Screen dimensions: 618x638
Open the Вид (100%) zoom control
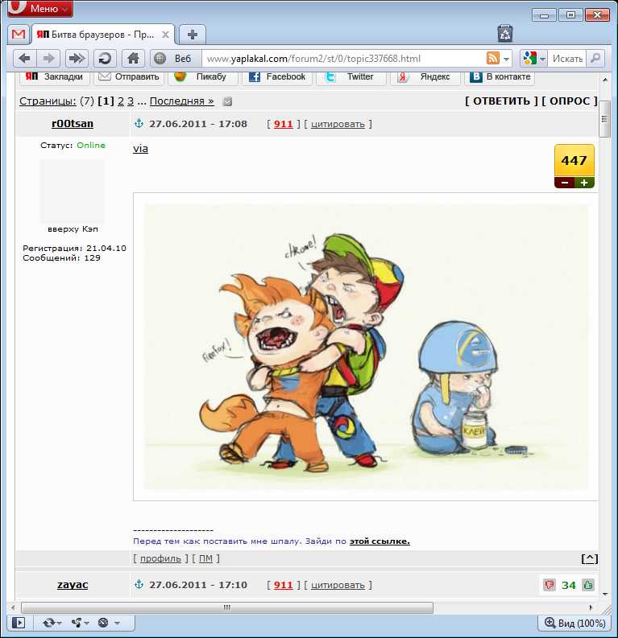(x=574, y=623)
